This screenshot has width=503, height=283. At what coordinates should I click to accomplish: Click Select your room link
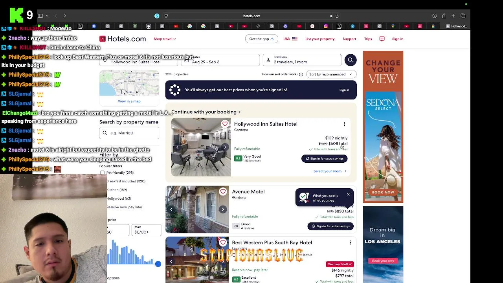tap(330, 171)
